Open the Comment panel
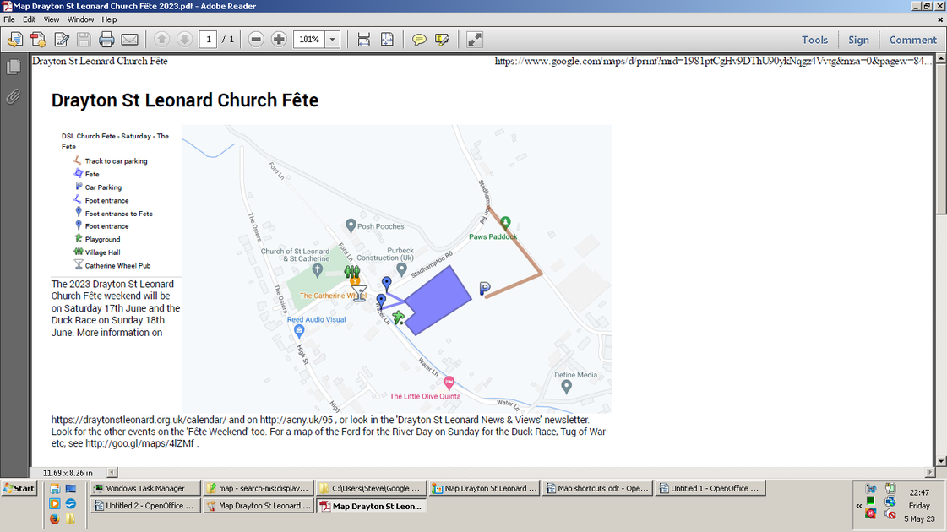Viewport: 947px width, 532px height. click(912, 40)
